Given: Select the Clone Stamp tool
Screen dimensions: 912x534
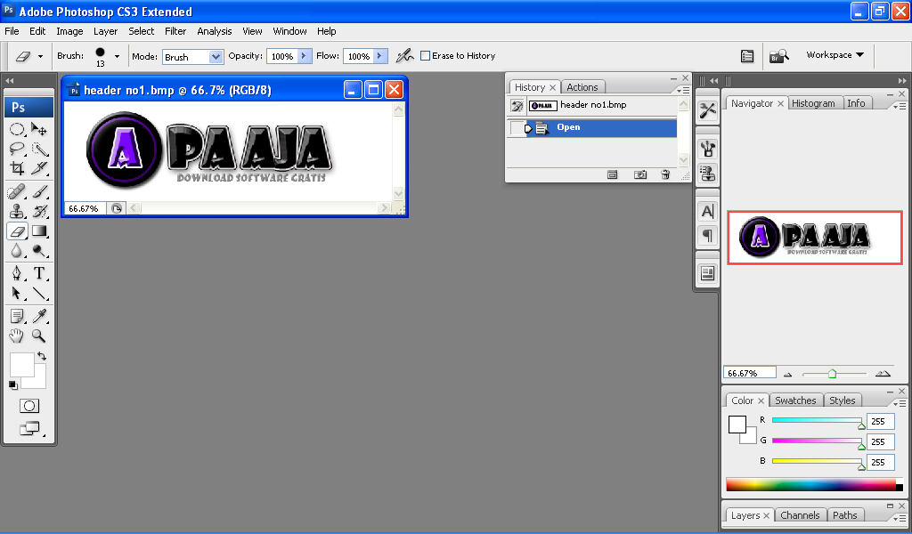Looking at the screenshot, I should click(x=17, y=211).
